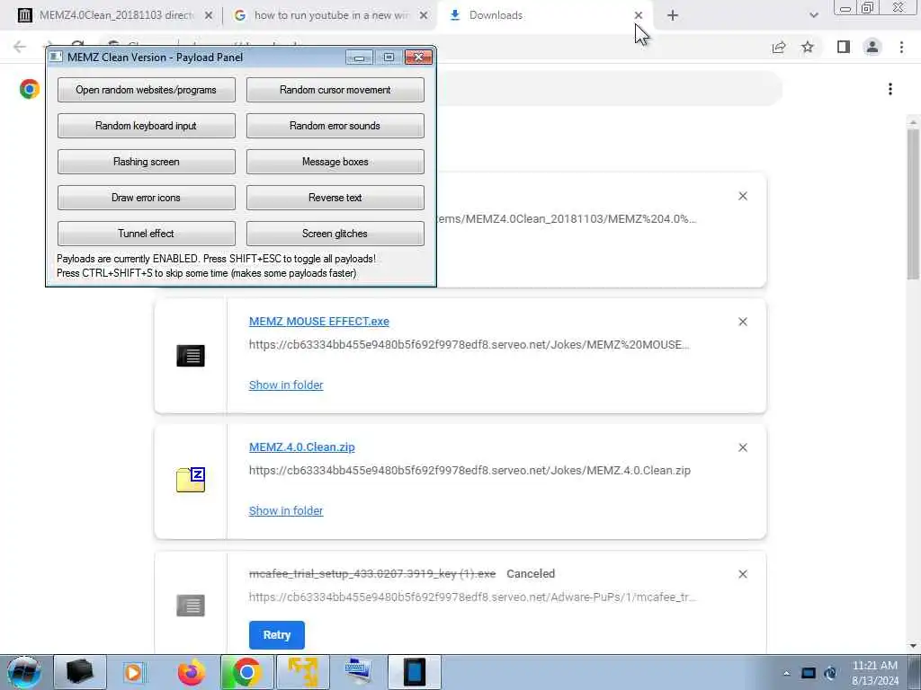The image size is (921, 690).
Task: Click the downloads page vertical scrollbar
Action: tap(912, 203)
